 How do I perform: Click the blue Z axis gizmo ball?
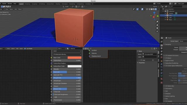154,13
